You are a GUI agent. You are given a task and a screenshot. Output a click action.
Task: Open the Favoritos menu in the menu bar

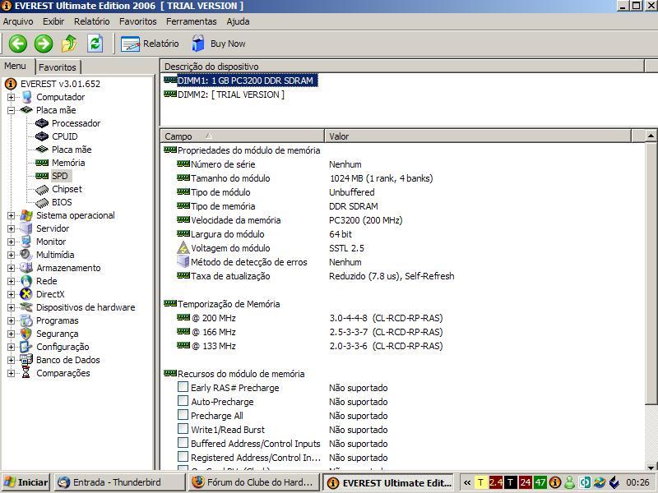137,21
